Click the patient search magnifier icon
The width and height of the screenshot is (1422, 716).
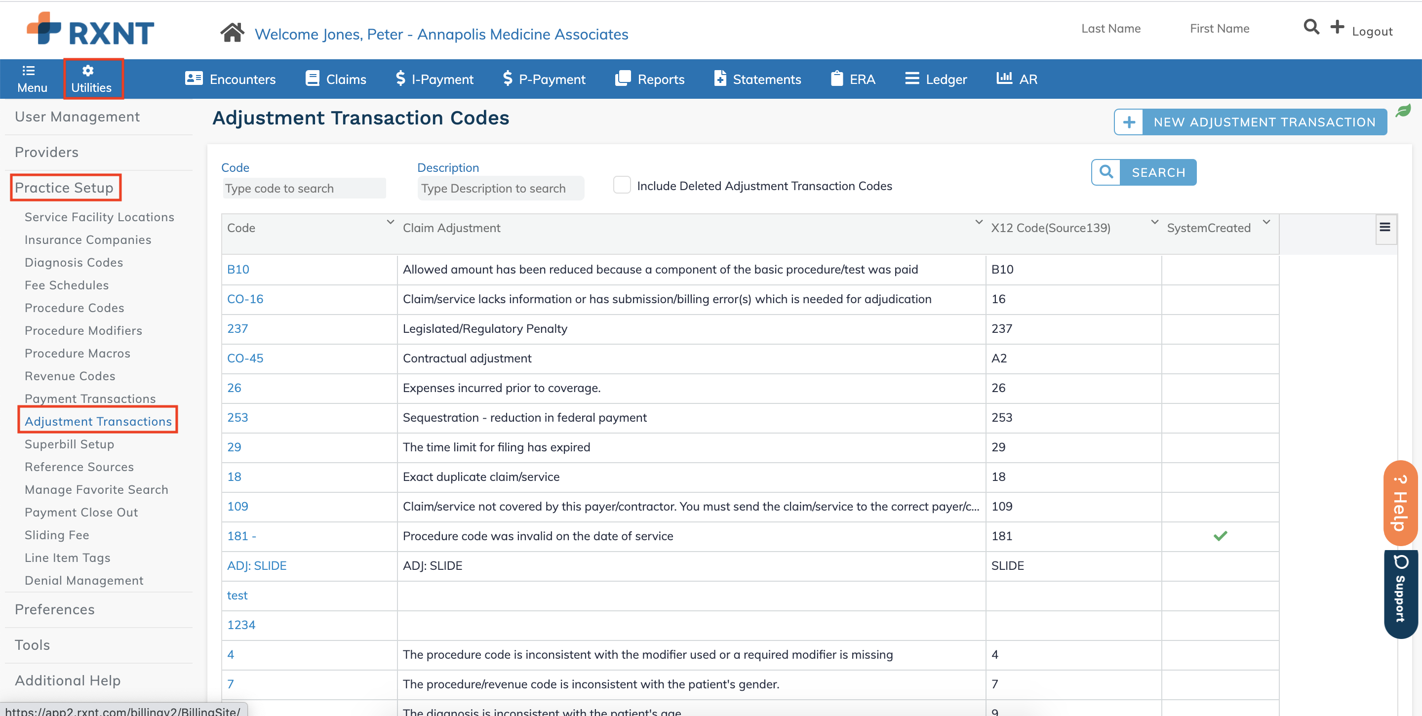1311,27
